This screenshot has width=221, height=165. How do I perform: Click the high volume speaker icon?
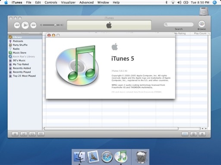62,25
